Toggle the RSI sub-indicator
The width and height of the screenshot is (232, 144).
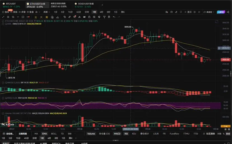[126, 134]
